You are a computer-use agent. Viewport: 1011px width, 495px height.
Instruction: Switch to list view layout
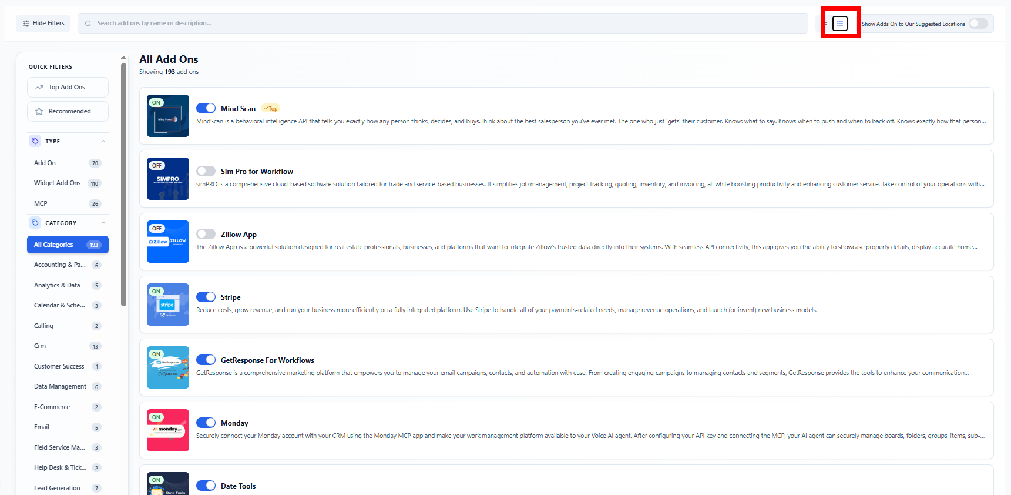pyautogui.click(x=840, y=24)
